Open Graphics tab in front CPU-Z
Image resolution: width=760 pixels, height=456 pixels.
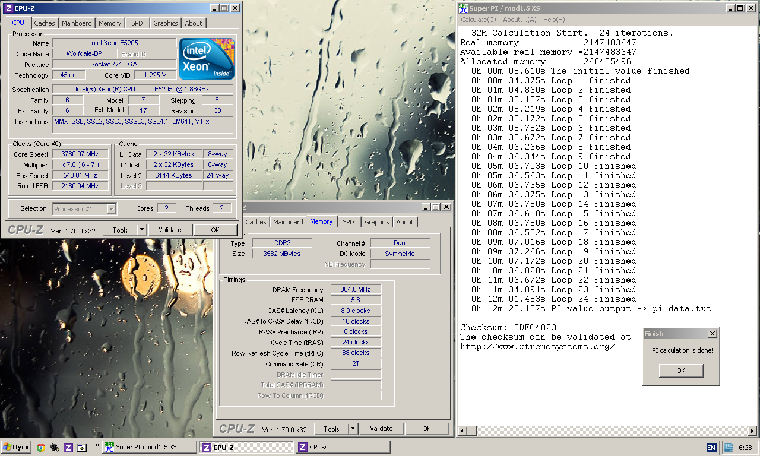165,23
